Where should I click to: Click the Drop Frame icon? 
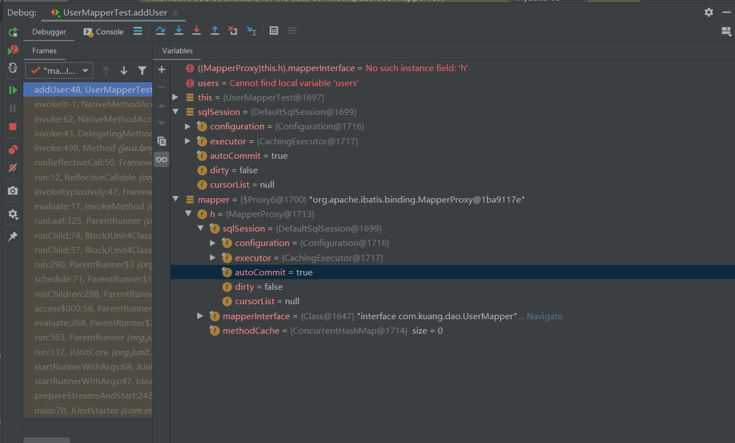[x=233, y=31]
